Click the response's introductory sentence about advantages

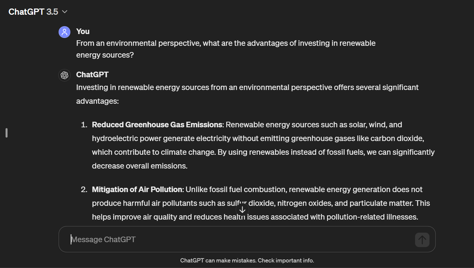click(x=247, y=94)
